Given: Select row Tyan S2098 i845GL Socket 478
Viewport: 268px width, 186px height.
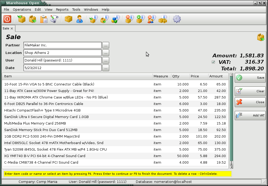Looking at the screenshot, I should coord(115,150).
